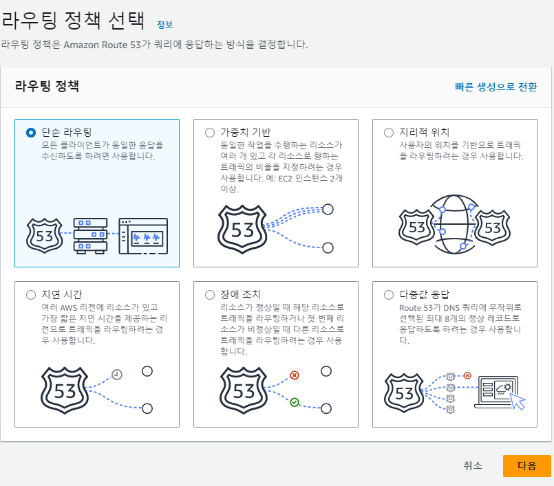
Task: Click the 가중치 기반 description text
Action: [x=281, y=167]
